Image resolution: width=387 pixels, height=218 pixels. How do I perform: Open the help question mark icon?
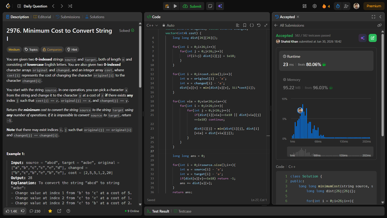tap(68, 211)
